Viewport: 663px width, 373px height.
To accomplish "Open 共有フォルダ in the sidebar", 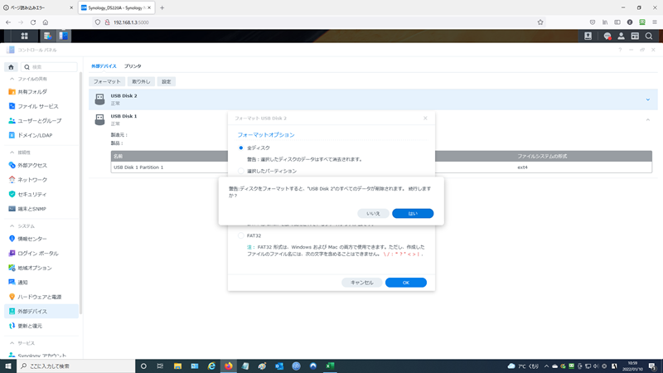I will tap(41, 92).
